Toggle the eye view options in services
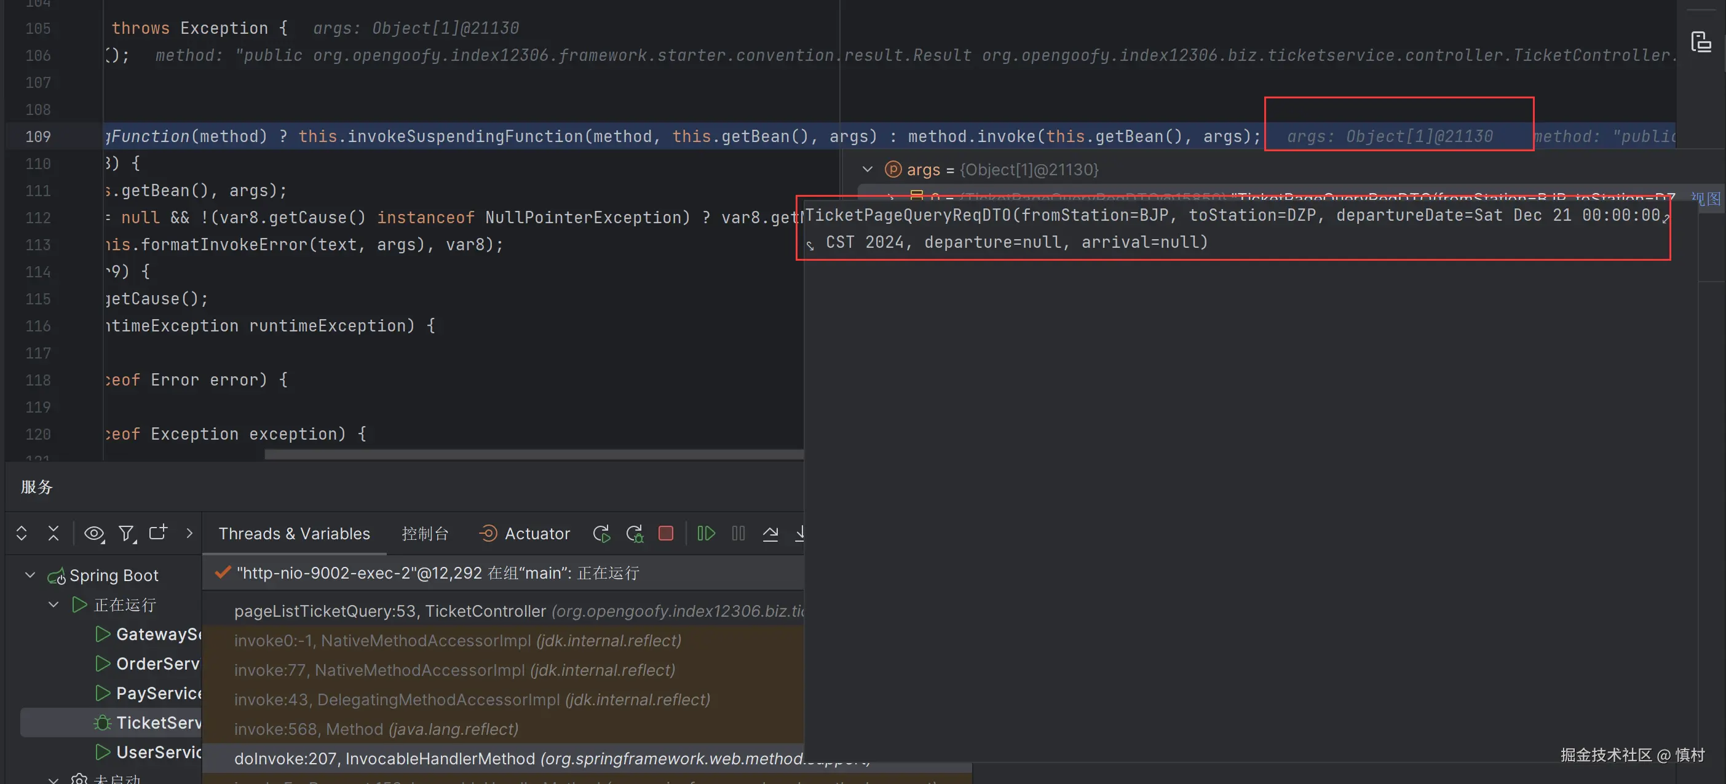Image resolution: width=1726 pixels, height=784 pixels. (x=94, y=533)
